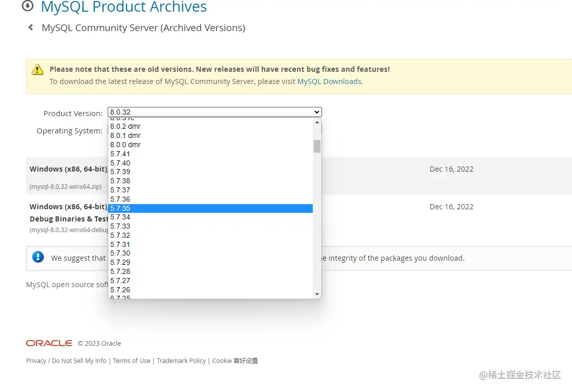
Task: Pick version 5.7.38
Action: [211, 181]
